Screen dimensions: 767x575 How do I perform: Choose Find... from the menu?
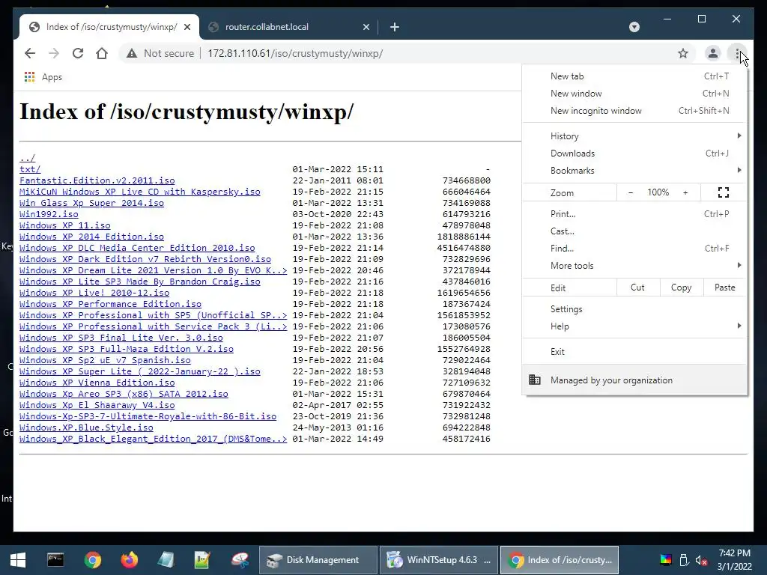(634, 249)
